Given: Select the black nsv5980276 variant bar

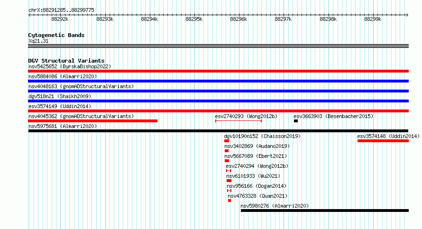Looking at the screenshot, I should point(325,211).
